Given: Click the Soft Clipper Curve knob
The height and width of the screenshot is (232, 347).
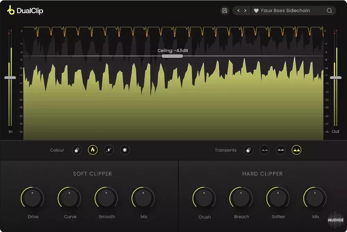Looking at the screenshot, I should point(69,198).
